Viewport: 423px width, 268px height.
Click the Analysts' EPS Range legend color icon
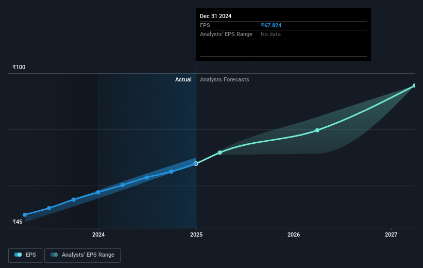pos(54,255)
